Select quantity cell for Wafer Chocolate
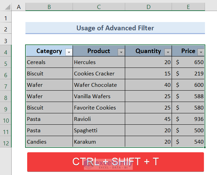Screen dimensions: 217x175 tap(148, 85)
